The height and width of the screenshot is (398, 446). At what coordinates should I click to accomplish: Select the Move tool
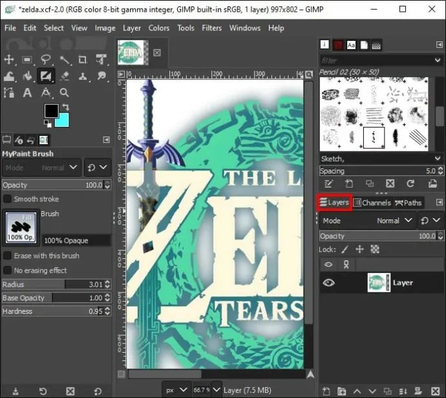click(9, 60)
